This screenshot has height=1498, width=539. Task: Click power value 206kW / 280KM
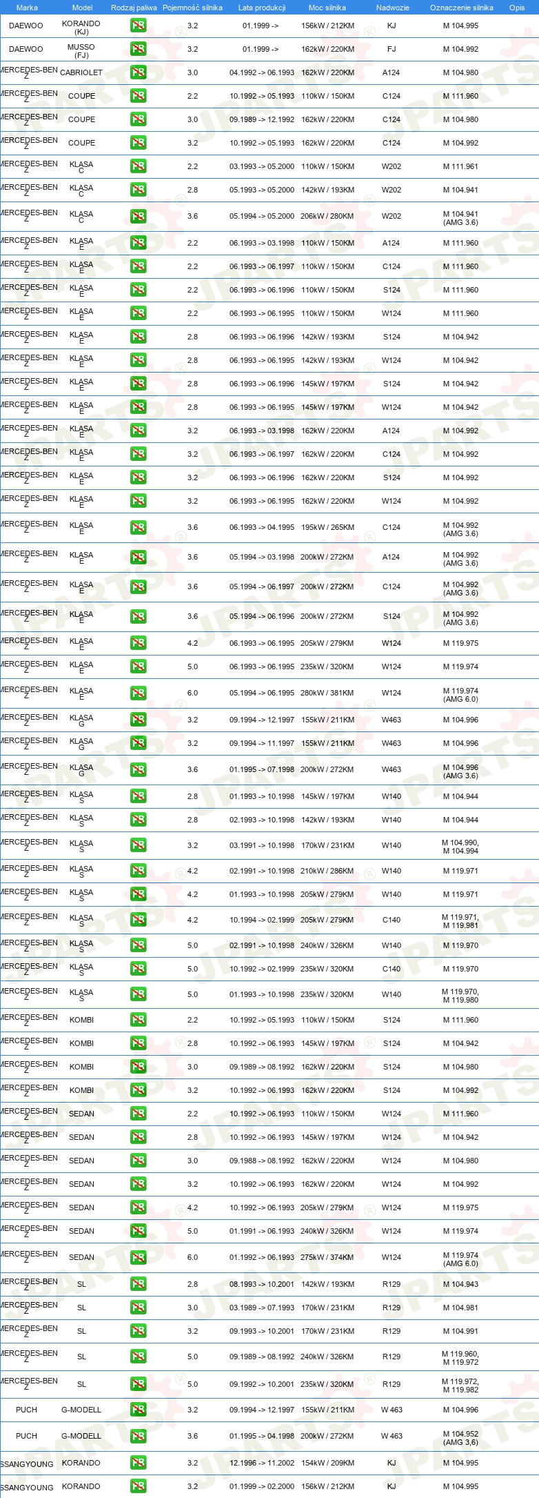click(327, 216)
